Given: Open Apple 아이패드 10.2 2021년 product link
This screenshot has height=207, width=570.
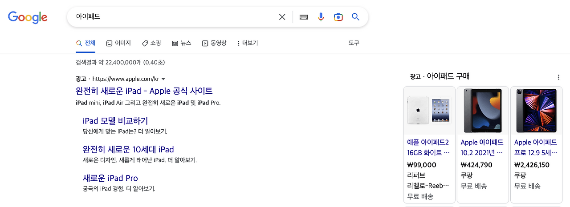Looking at the screenshot, I should (482, 147).
